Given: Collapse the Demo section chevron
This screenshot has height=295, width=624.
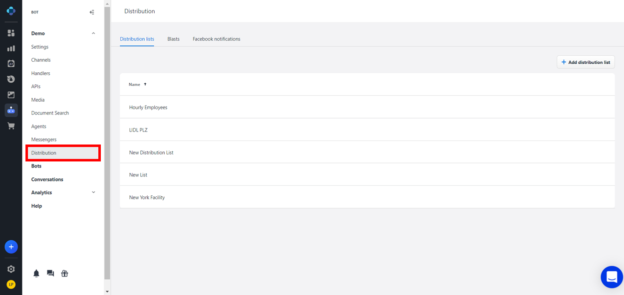Looking at the screenshot, I should (x=93, y=33).
